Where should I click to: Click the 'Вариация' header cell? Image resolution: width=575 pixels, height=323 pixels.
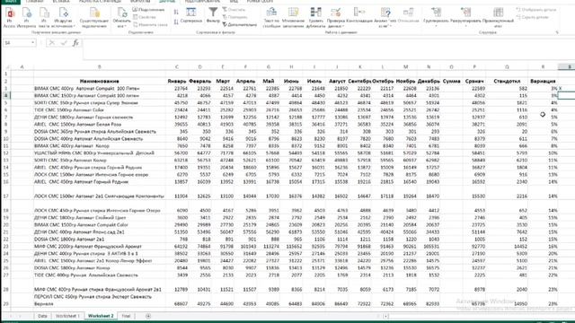pos(543,81)
